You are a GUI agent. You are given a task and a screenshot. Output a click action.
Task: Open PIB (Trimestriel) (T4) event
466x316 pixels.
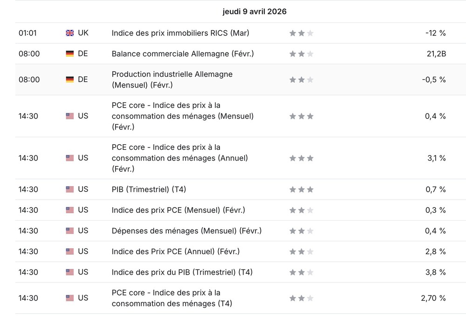pos(149,189)
